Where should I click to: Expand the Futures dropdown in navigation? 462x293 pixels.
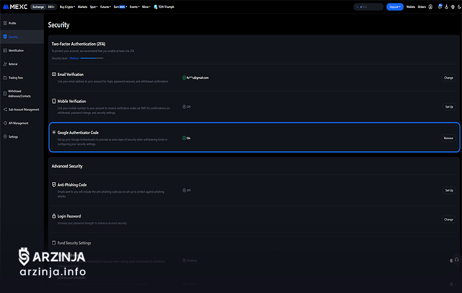point(105,7)
